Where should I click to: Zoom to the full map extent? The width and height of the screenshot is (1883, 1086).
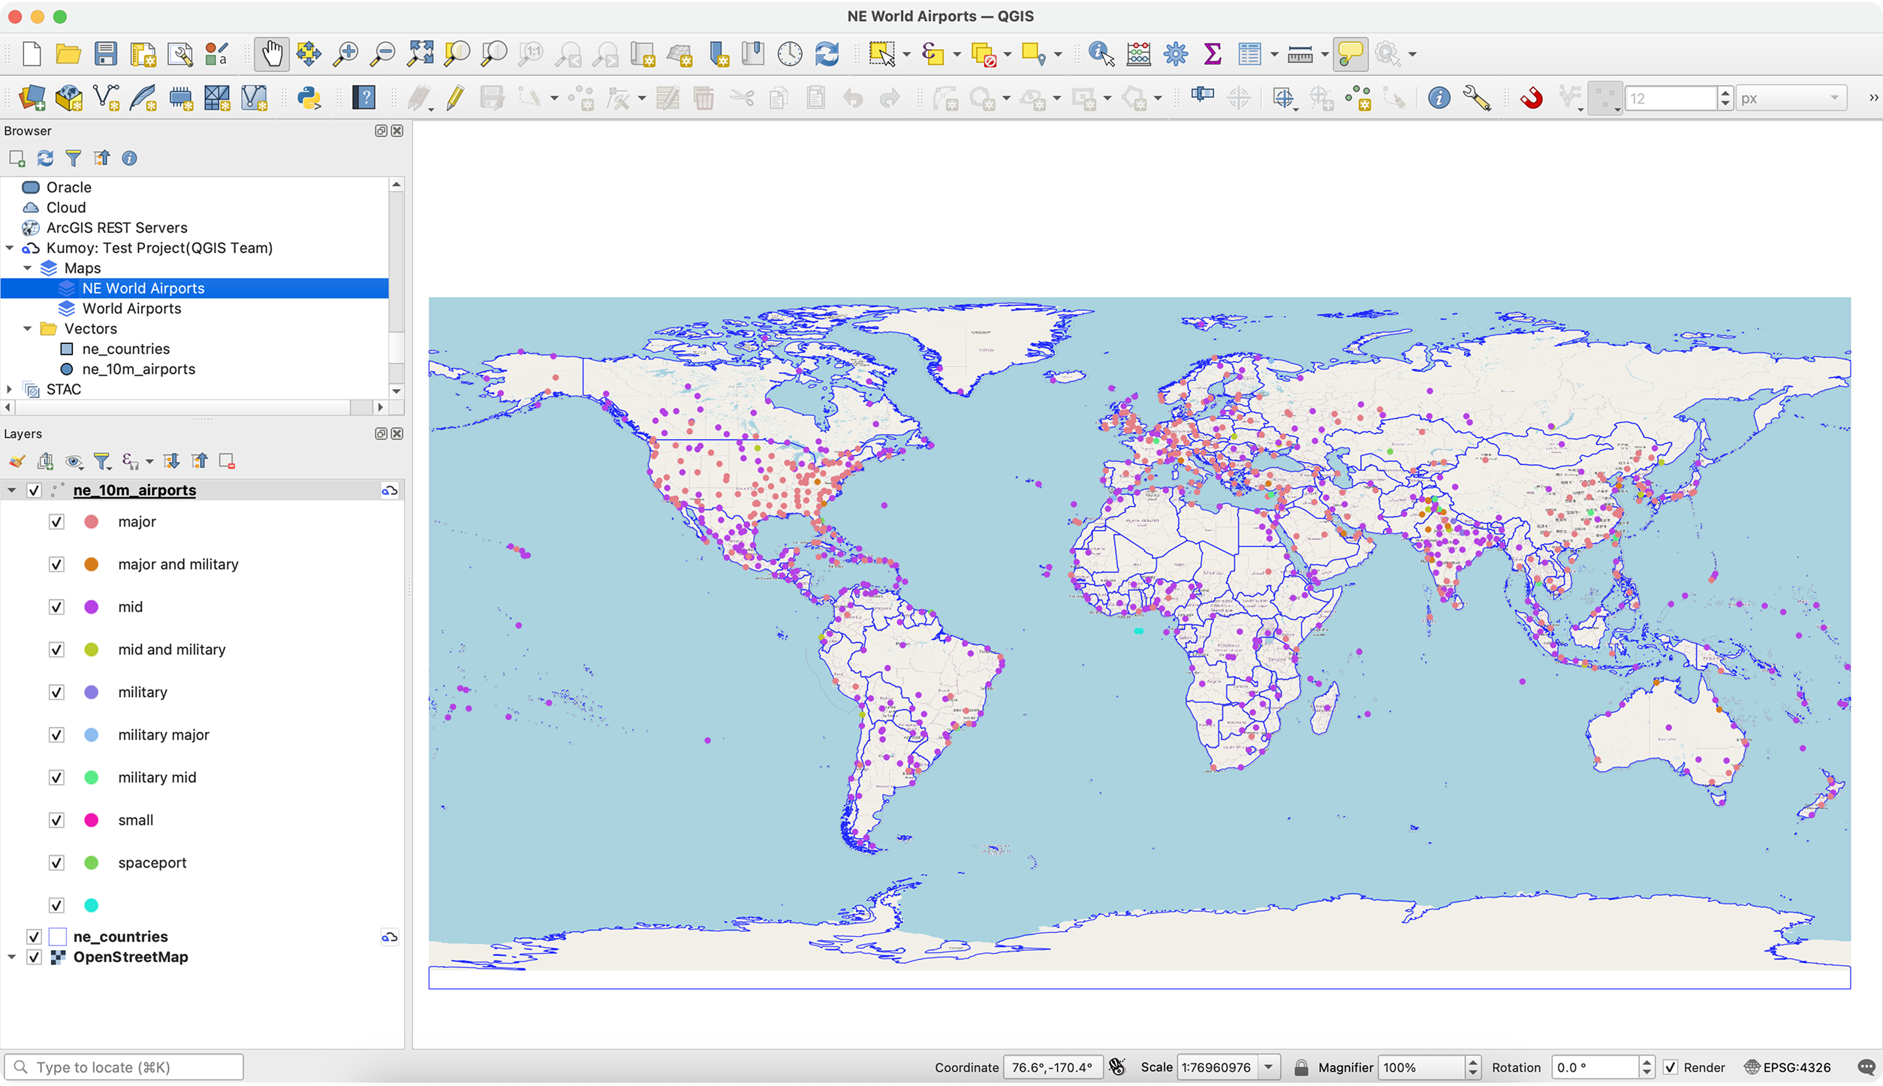(x=420, y=53)
